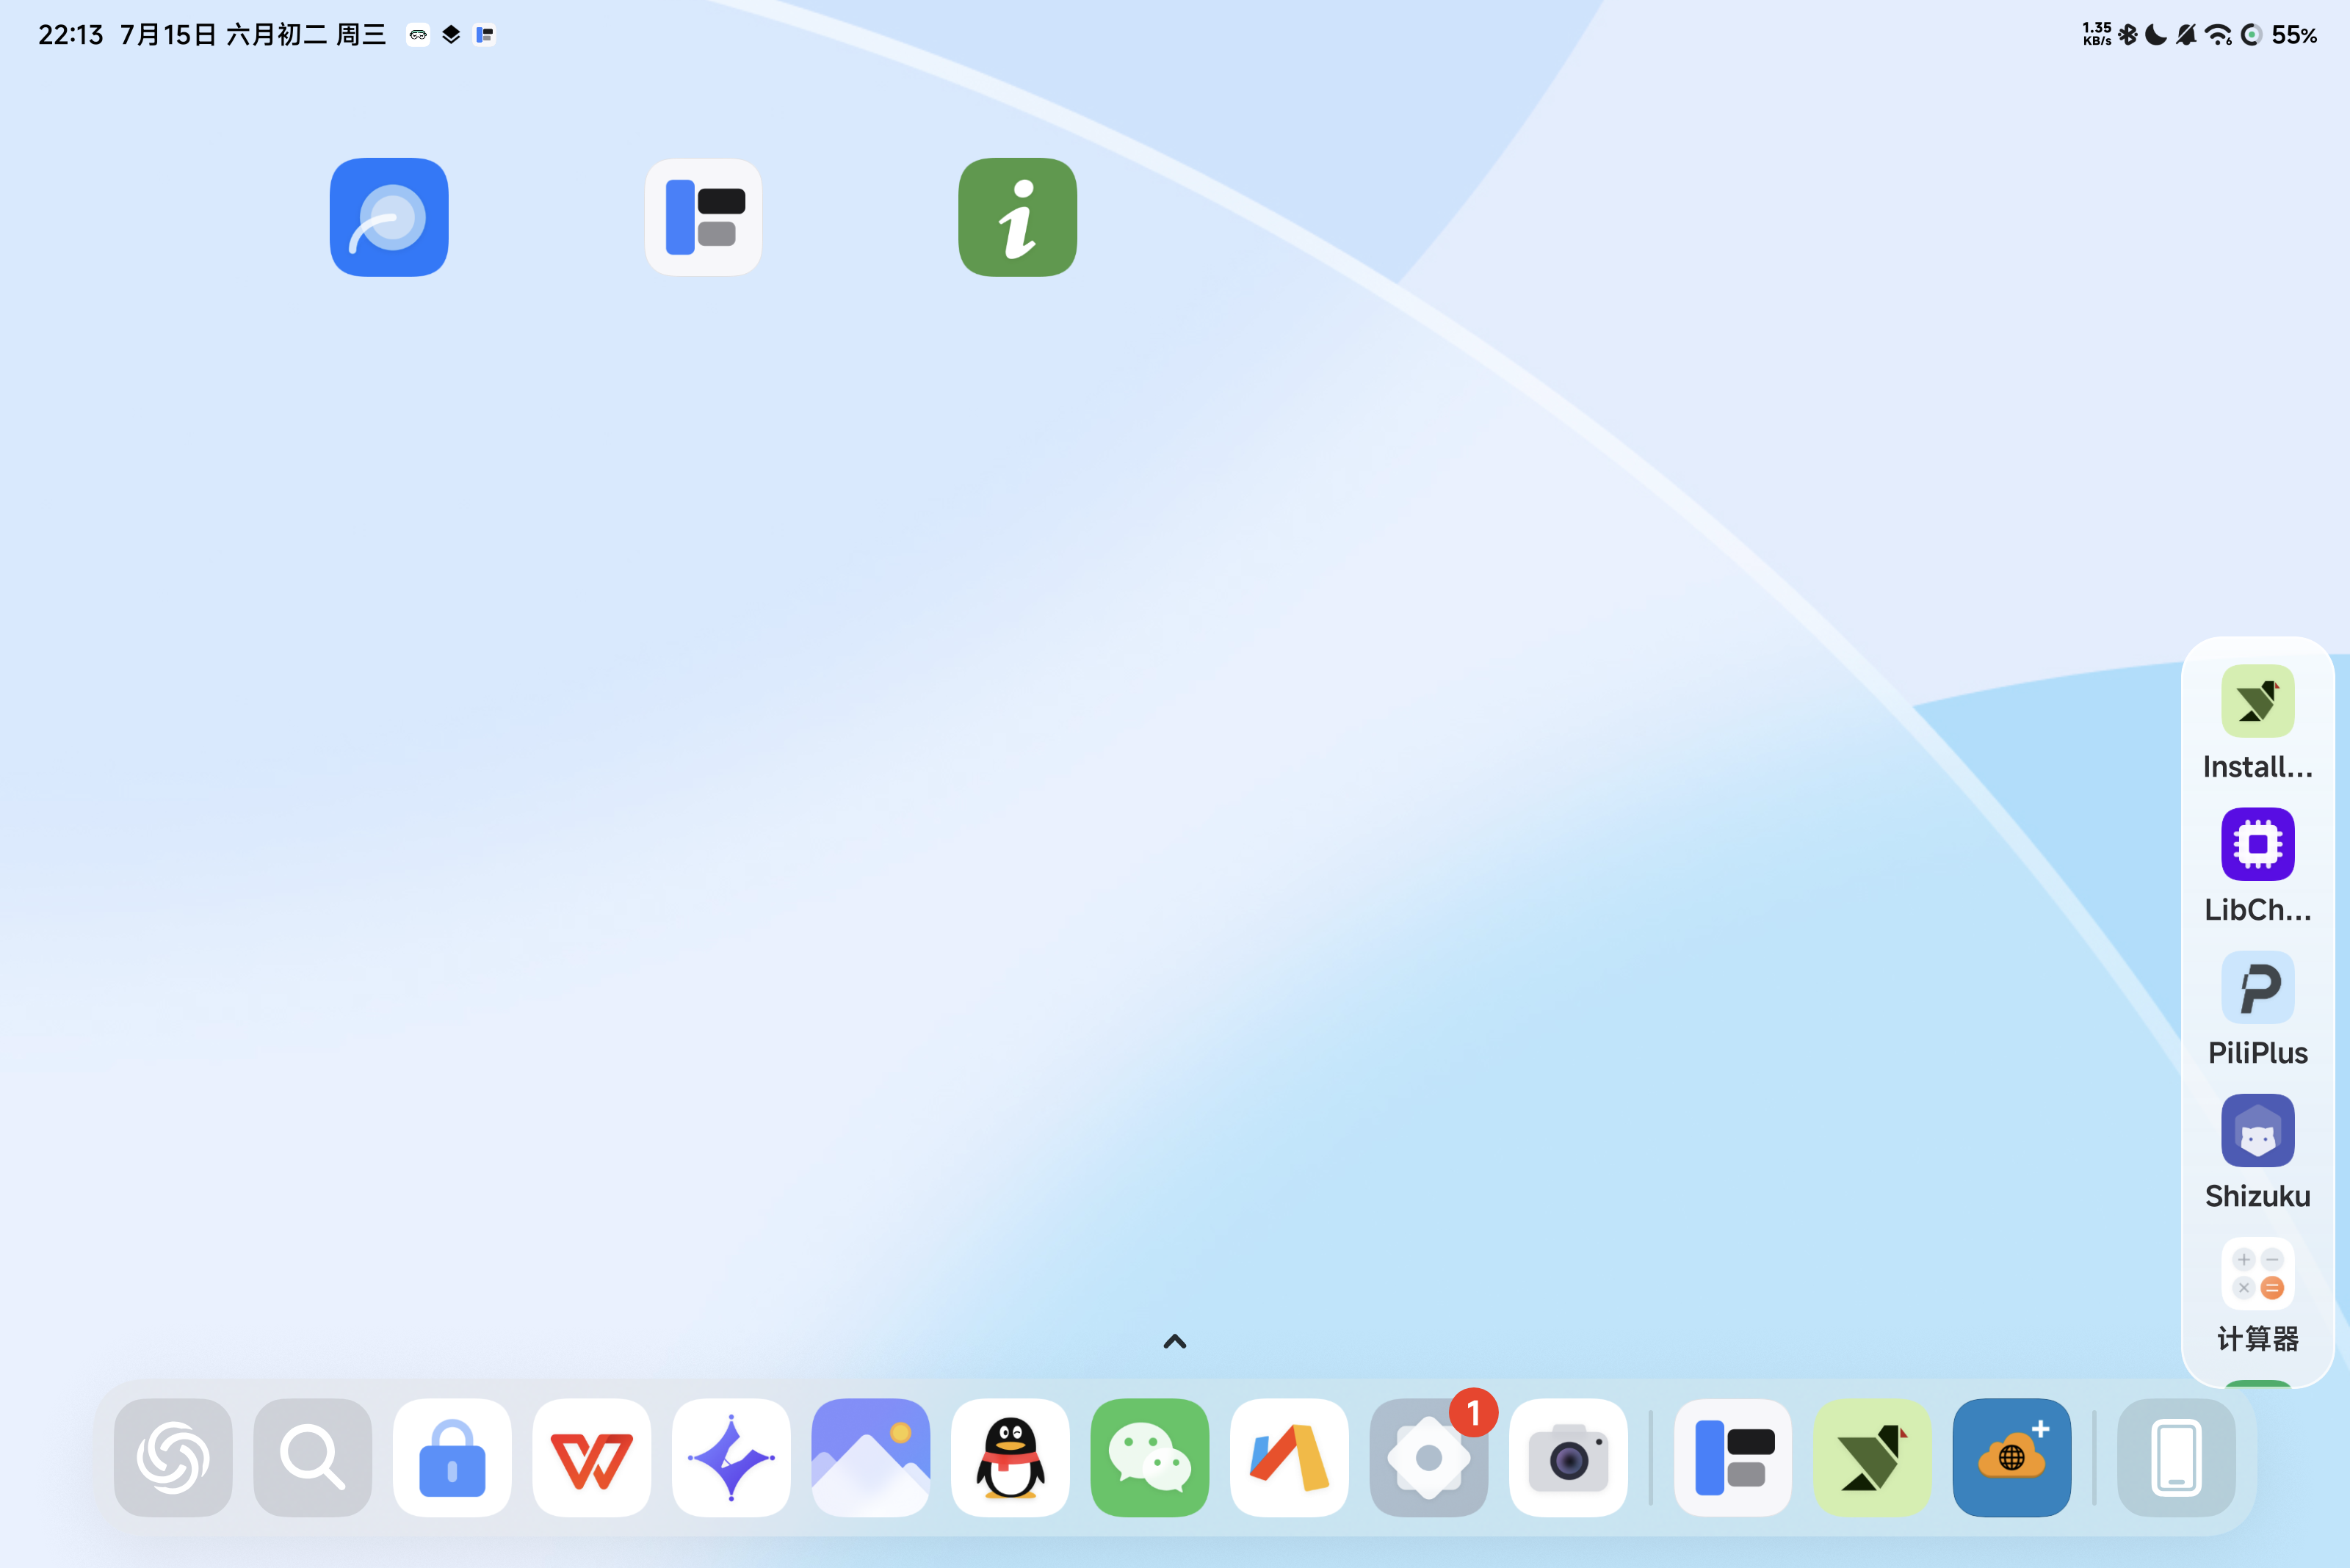Image resolution: width=2350 pixels, height=1568 pixels.
Task: Tap the muted bell status icon
Action: [2187, 35]
